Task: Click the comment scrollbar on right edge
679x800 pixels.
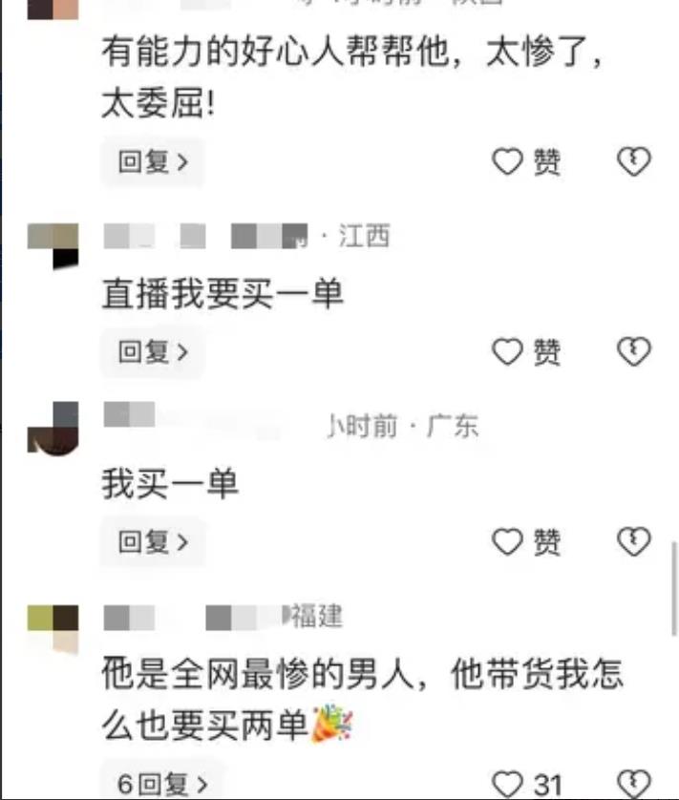Action: (x=674, y=589)
